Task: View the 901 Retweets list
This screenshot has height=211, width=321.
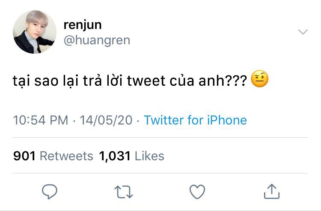Action: (53, 156)
